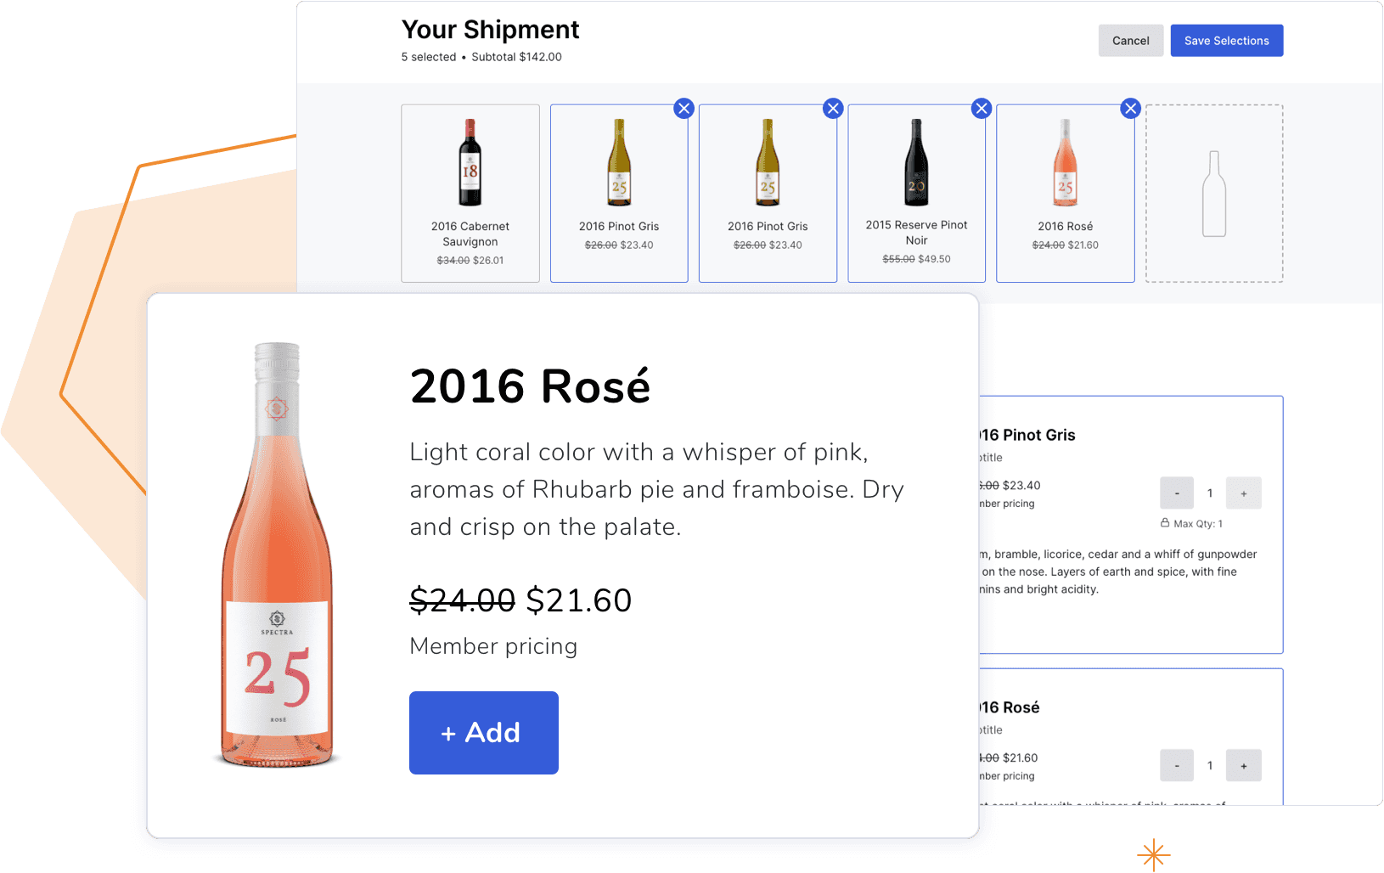
Task: Click the '16 Rosé' list card title
Action: pos(1010,707)
